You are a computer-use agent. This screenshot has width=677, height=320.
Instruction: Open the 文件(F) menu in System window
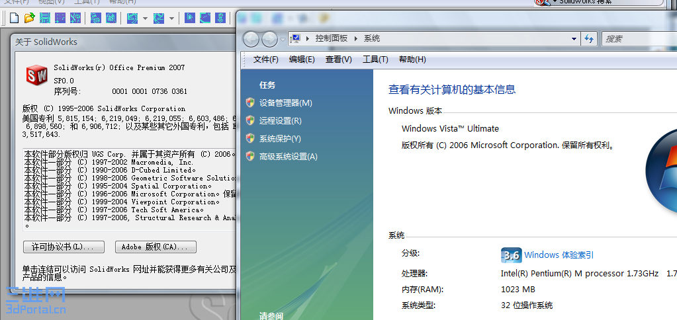[265, 60]
